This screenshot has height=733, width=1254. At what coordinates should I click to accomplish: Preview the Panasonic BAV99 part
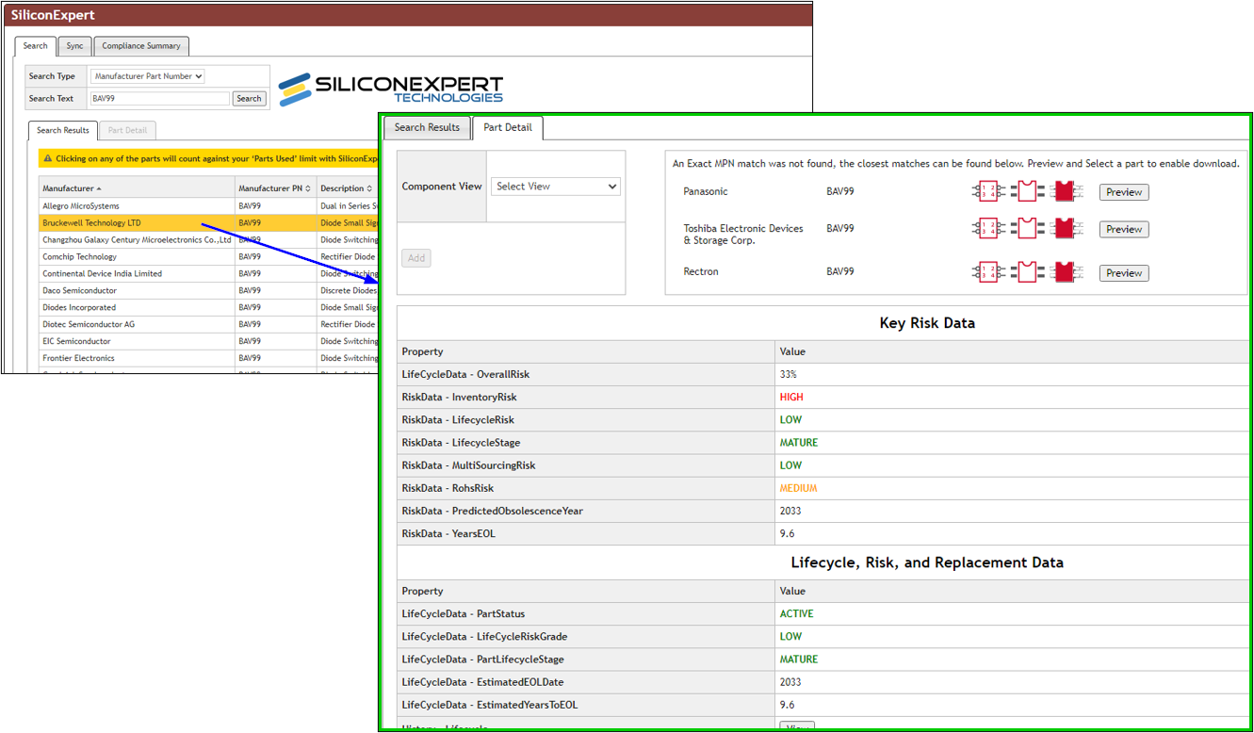click(1124, 192)
